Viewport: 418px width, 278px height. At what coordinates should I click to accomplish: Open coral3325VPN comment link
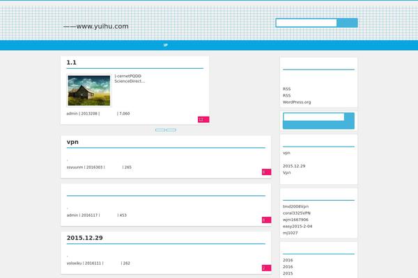point(297,213)
